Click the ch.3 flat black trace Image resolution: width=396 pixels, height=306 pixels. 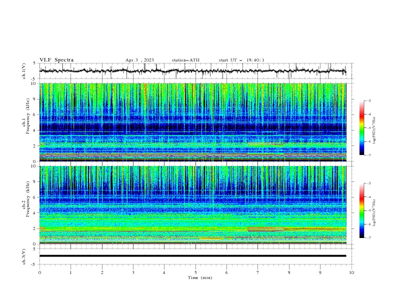[x=192, y=256]
